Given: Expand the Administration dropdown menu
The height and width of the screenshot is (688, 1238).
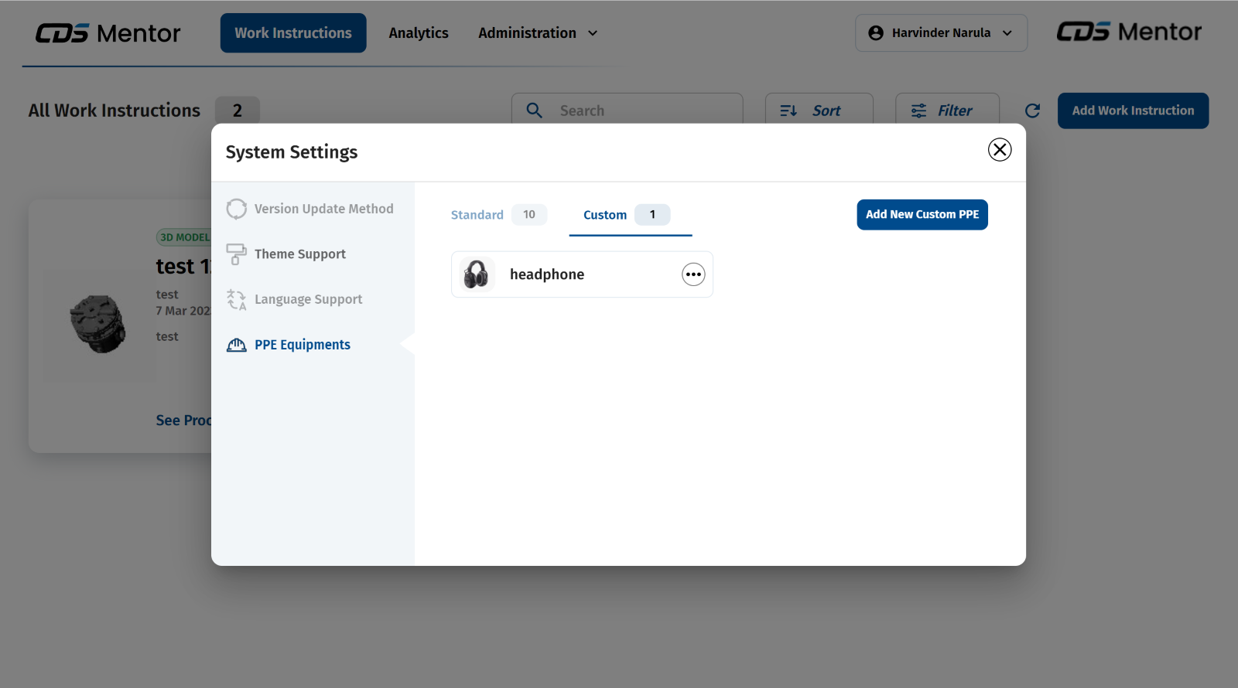Looking at the screenshot, I should pos(538,33).
